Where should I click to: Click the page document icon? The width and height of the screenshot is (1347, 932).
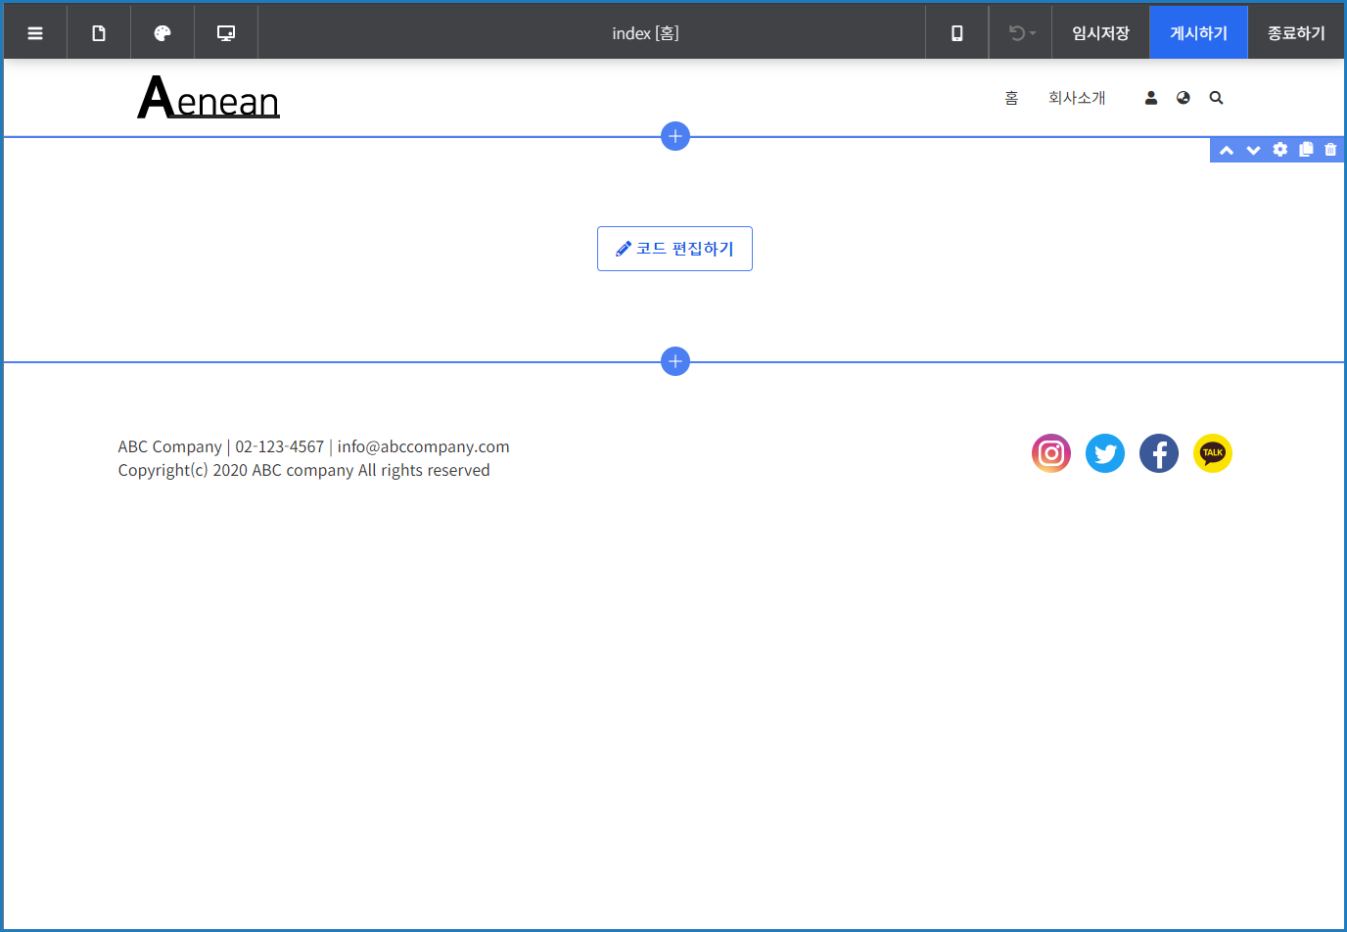(x=99, y=33)
